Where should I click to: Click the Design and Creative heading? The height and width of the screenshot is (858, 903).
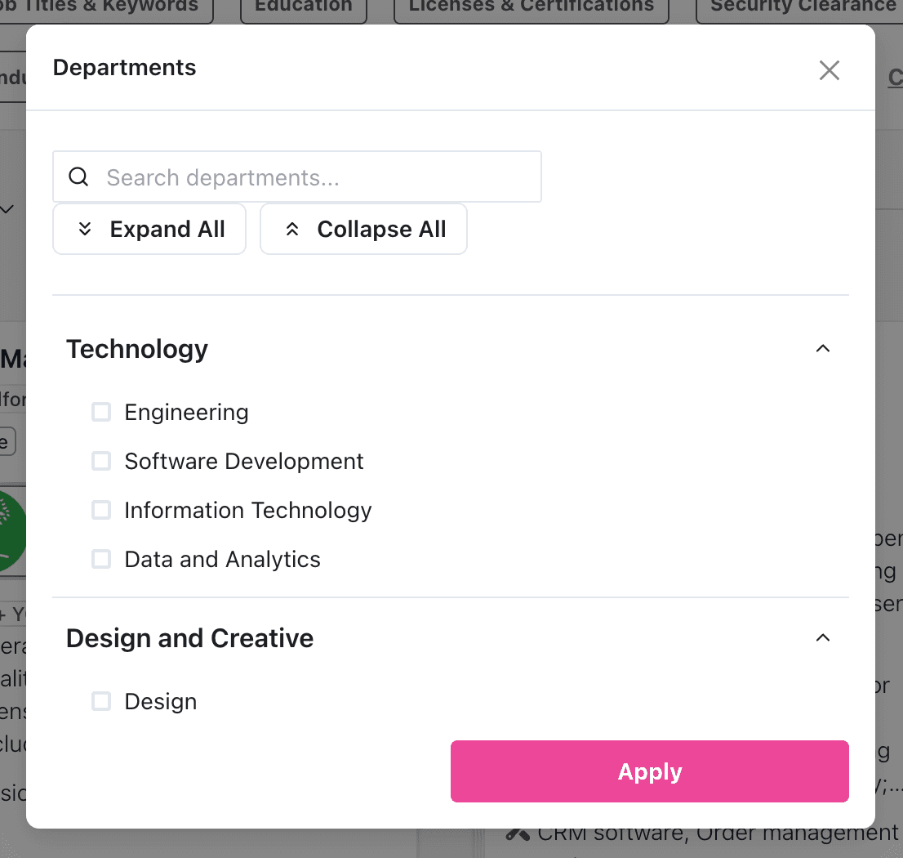[x=189, y=638]
